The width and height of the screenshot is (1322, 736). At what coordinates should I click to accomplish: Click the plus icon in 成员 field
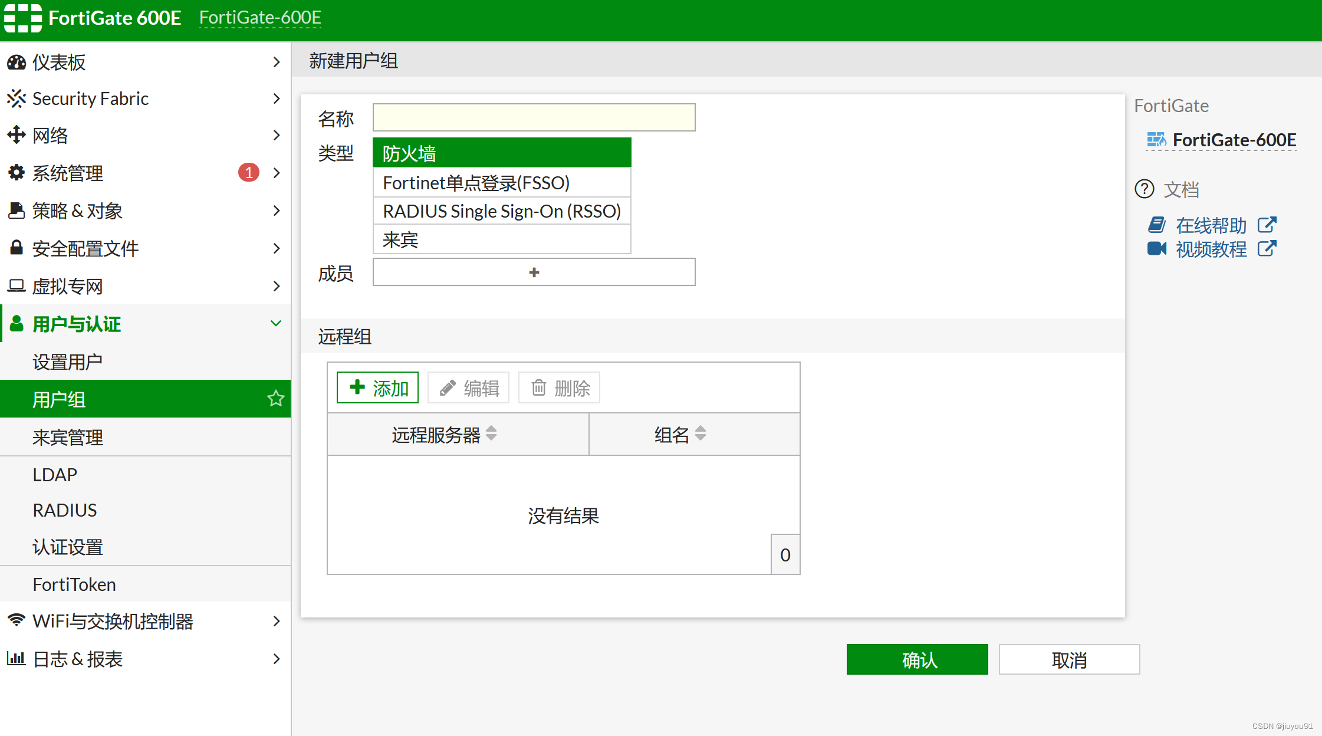tap(534, 272)
